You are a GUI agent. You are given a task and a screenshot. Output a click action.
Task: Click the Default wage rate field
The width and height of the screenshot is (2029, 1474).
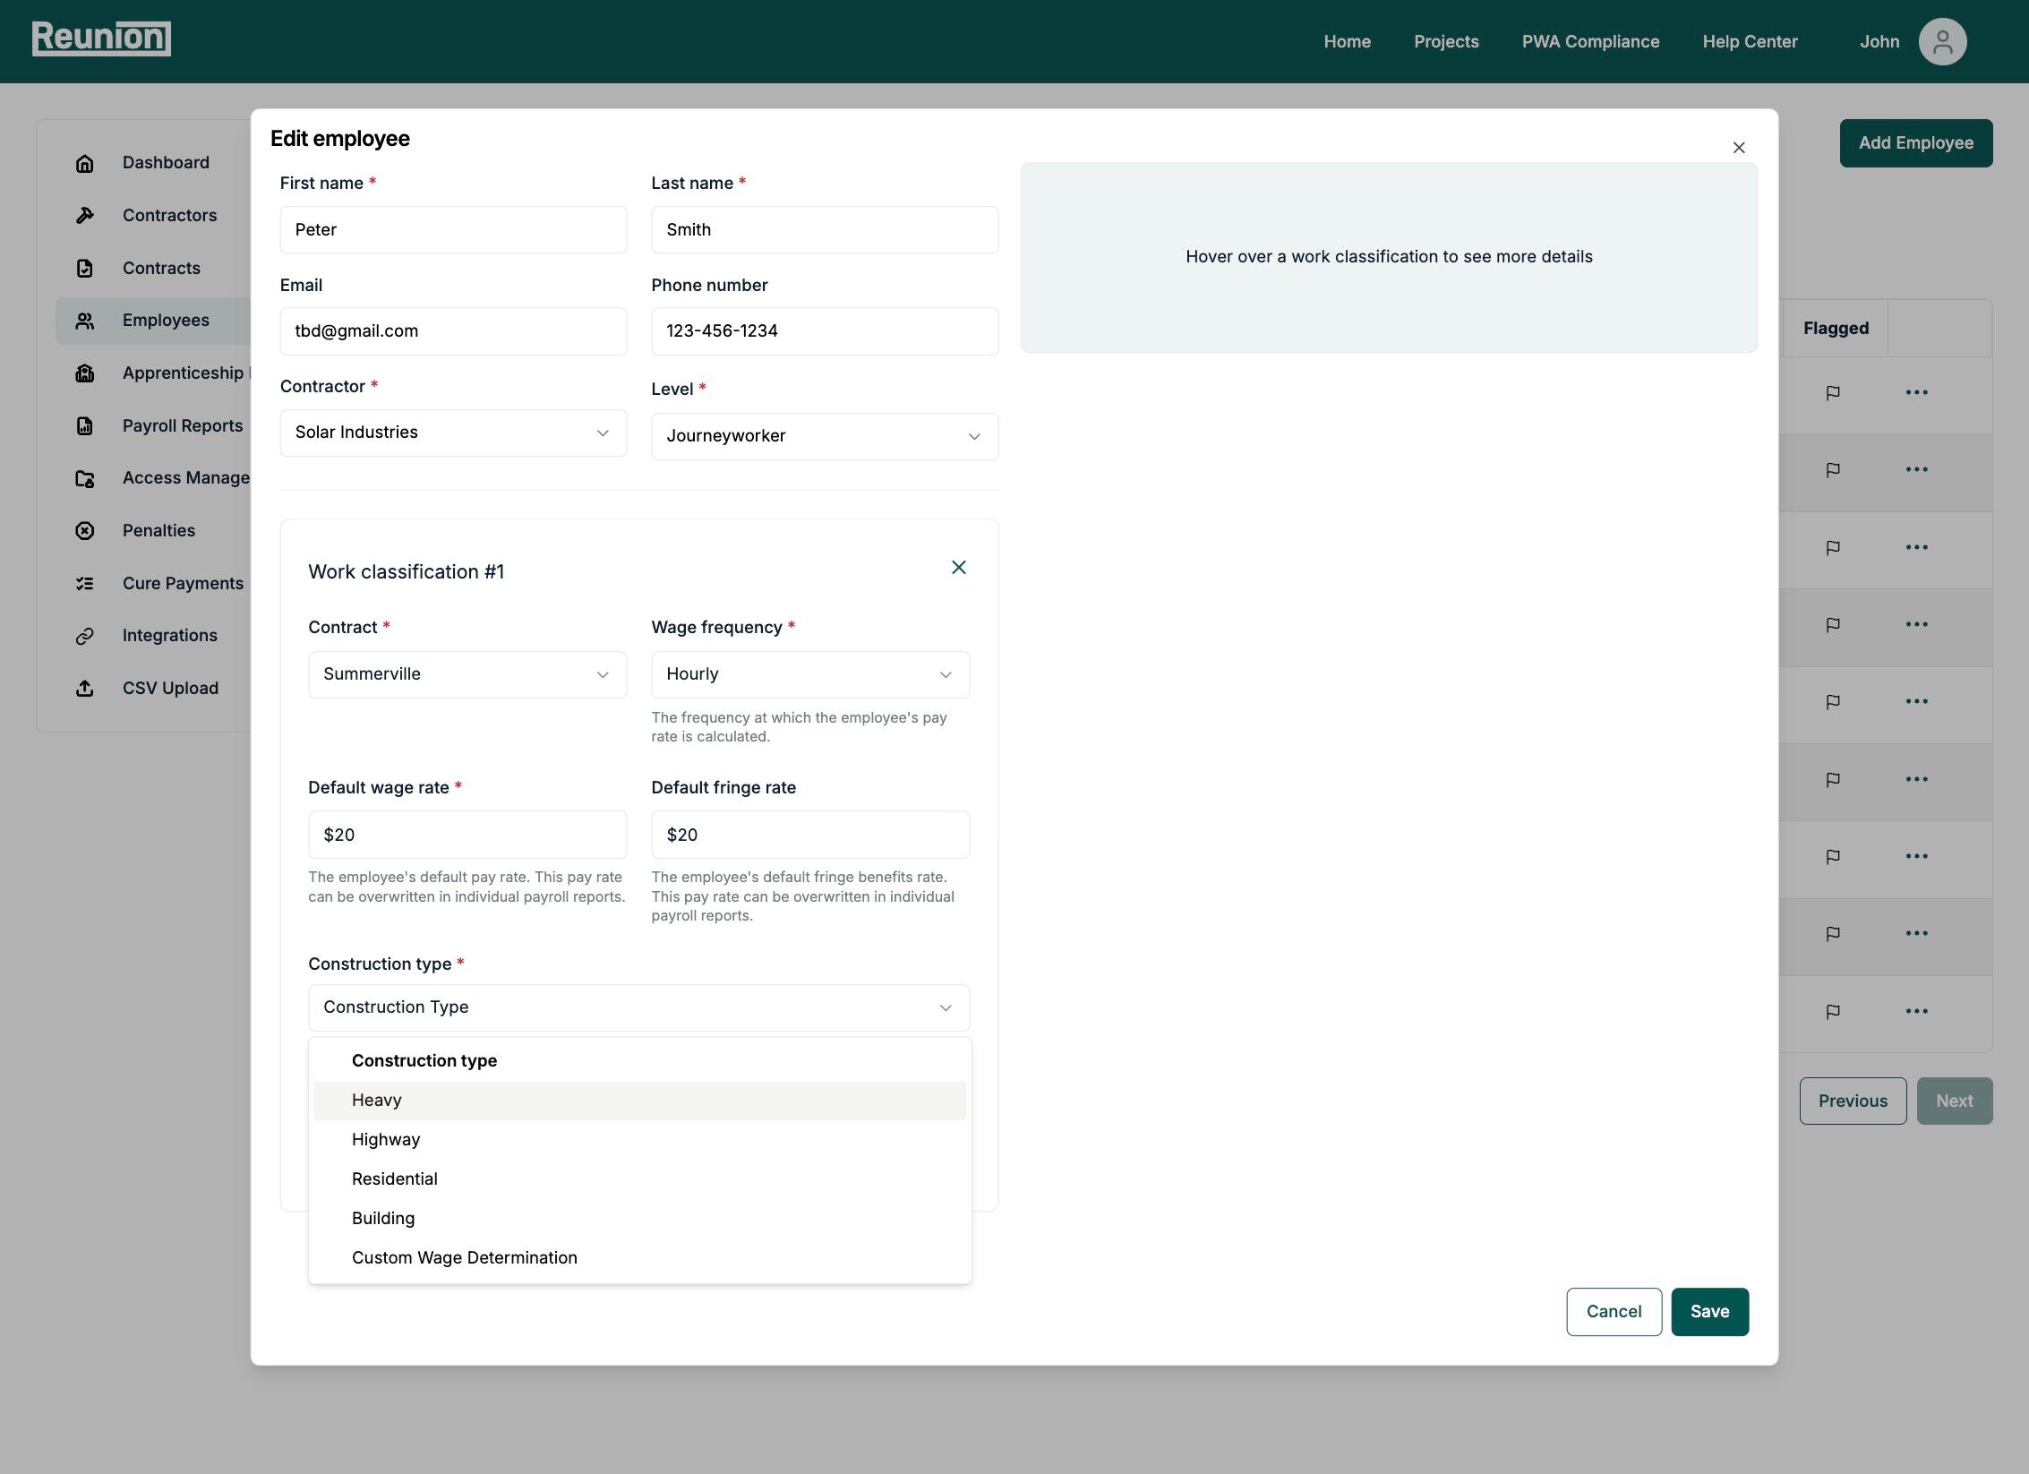pos(467,835)
